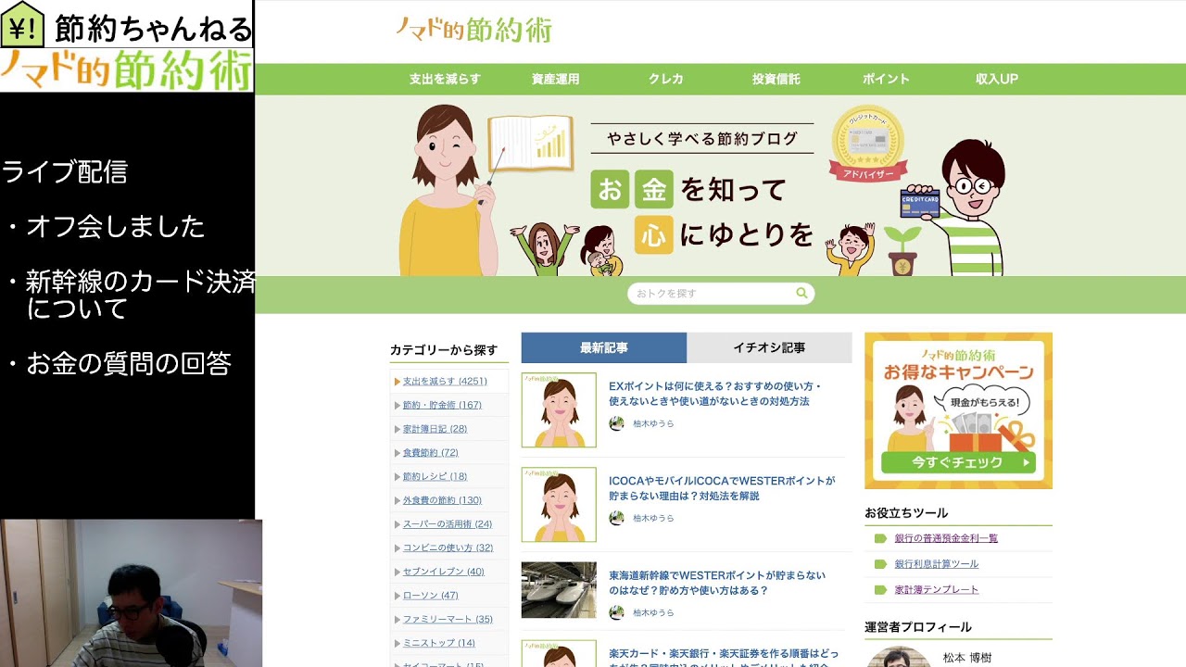
Task: Click the ノマド的節約術 site logo
Action: pos(473,30)
